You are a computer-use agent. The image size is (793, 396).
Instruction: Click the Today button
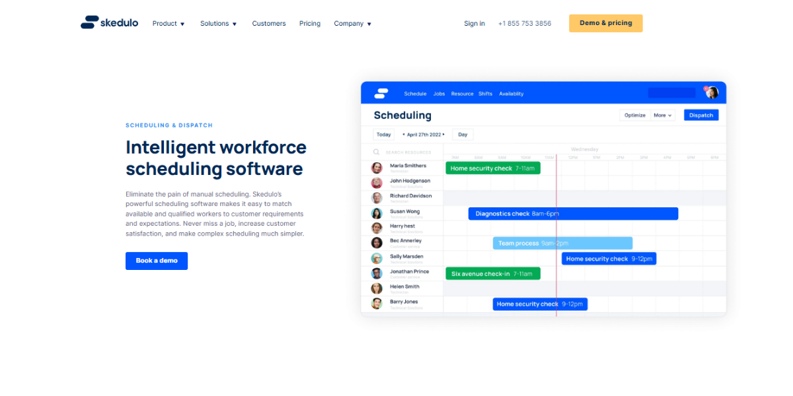(383, 135)
